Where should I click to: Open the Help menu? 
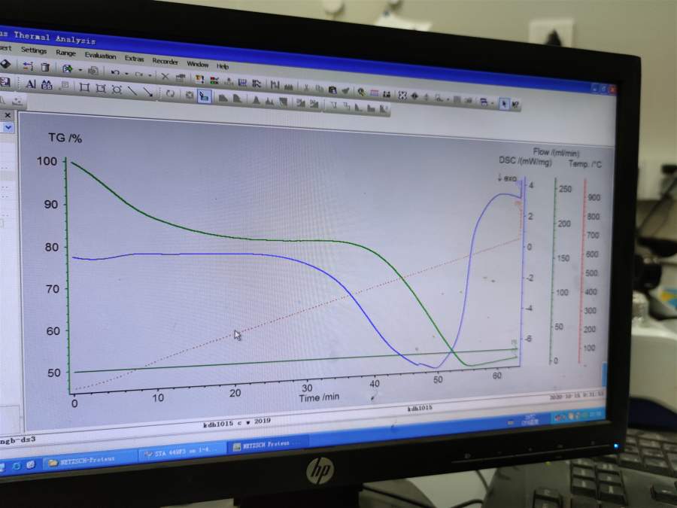223,66
